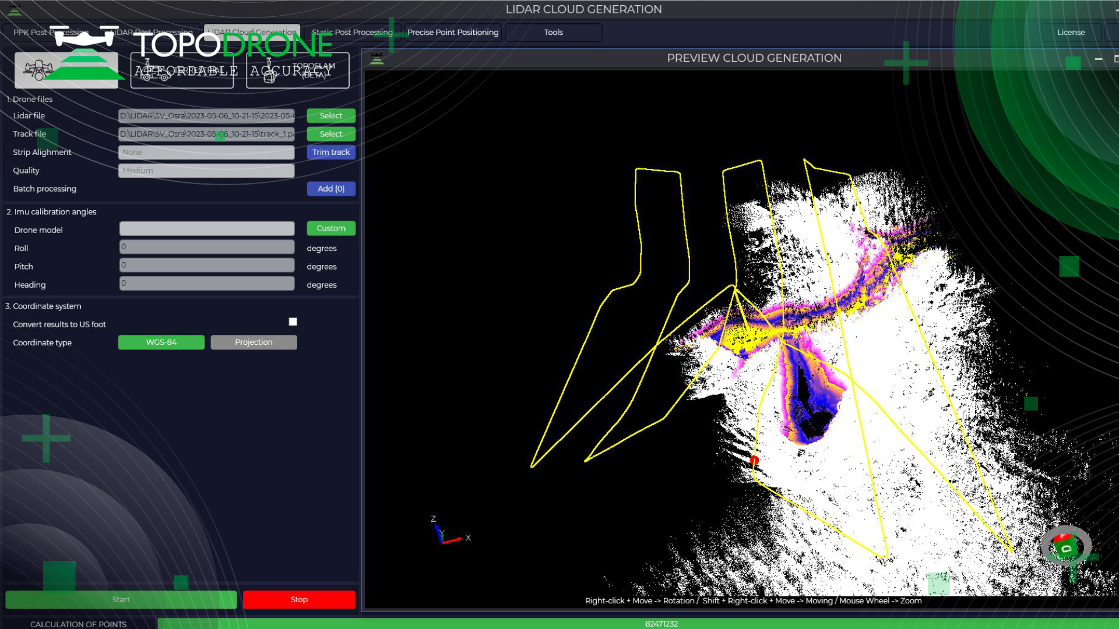Switch coordinate type to Projection
Viewport: 1119px width, 629px height.
pyautogui.click(x=254, y=342)
